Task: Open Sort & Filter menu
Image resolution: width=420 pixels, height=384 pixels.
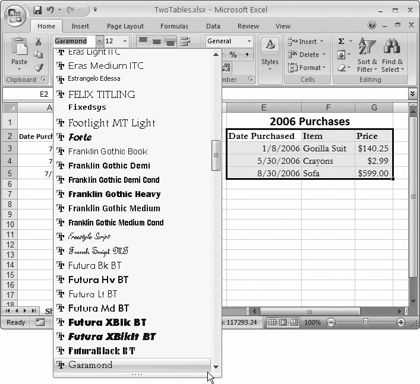Action: coord(367,55)
